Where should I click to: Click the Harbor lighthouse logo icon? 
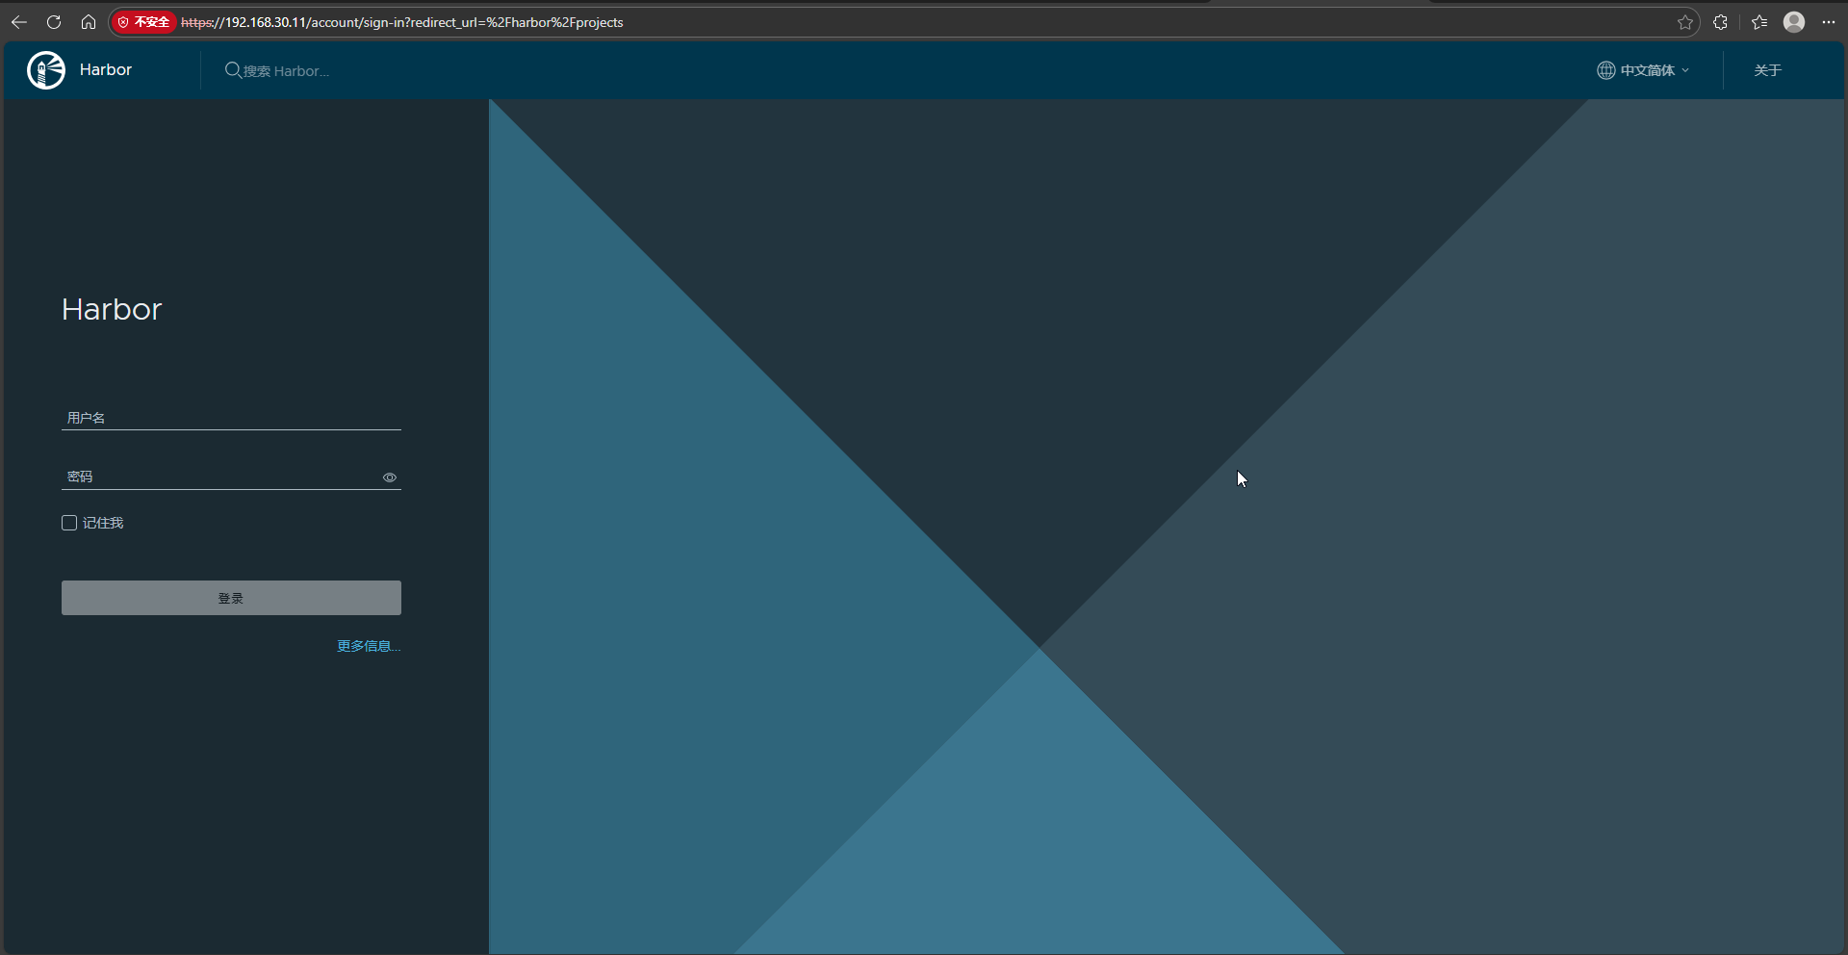[x=46, y=70]
